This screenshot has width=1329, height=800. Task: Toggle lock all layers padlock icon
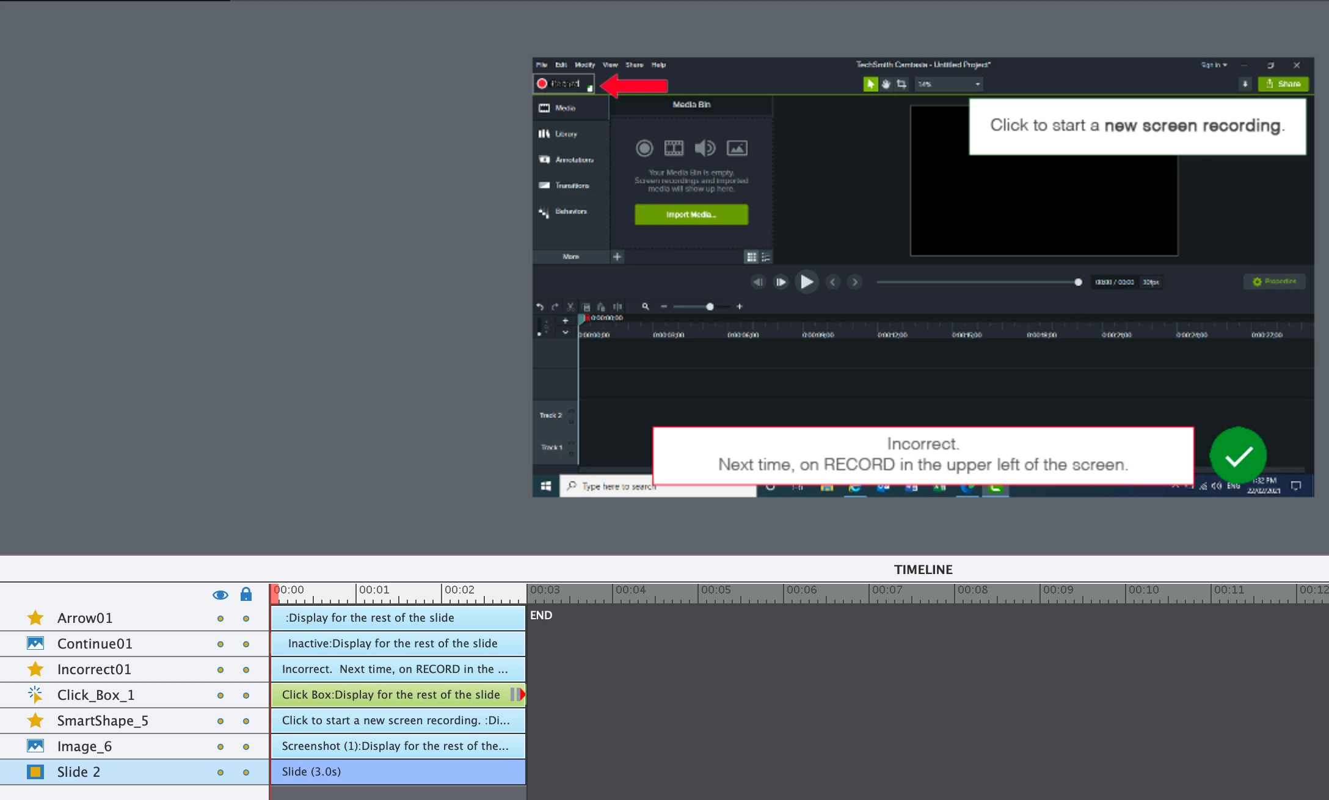coord(246,595)
